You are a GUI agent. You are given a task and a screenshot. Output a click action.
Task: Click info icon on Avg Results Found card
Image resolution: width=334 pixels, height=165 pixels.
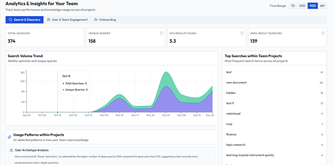pos(242,33)
